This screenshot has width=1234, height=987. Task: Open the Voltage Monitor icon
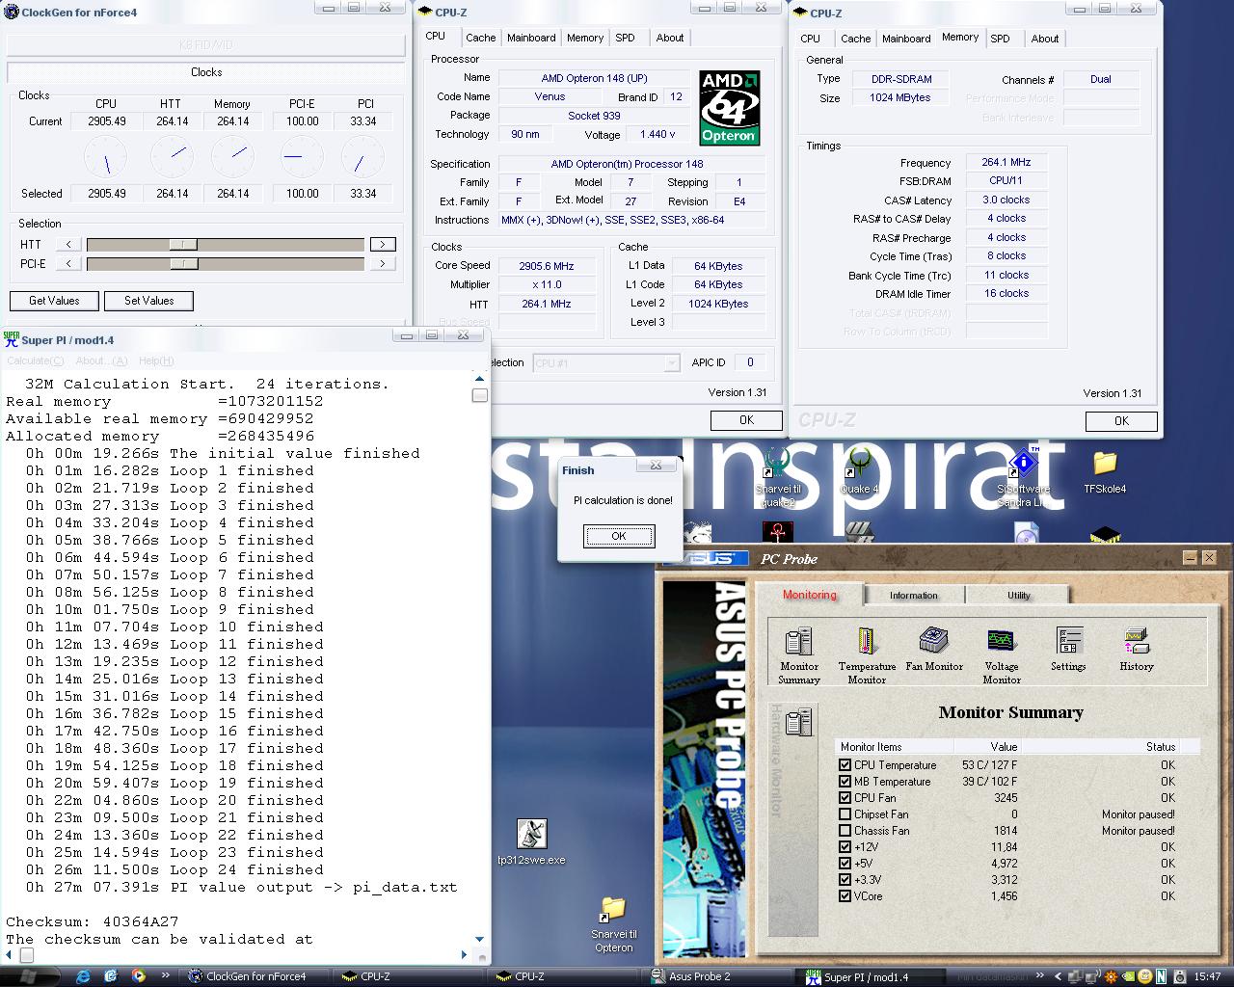[x=1002, y=642]
